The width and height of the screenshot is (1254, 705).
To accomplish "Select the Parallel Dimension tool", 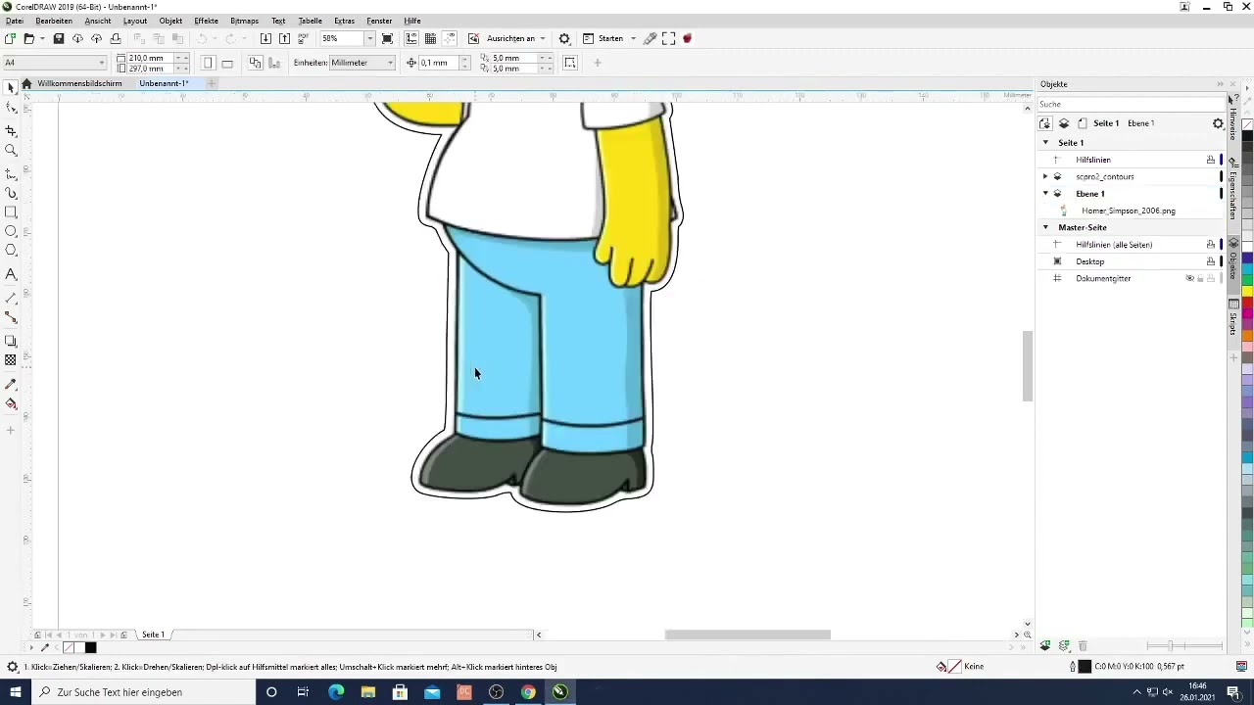I will pyautogui.click(x=11, y=298).
